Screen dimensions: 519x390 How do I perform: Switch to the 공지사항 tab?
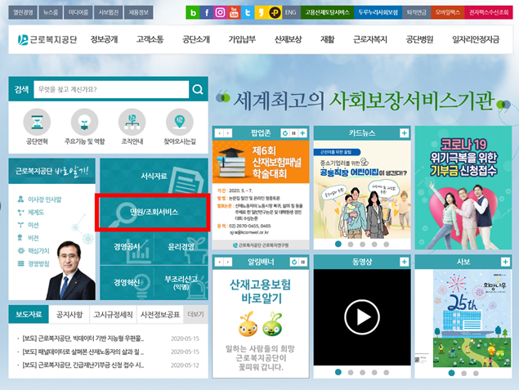(x=69, y=314)
